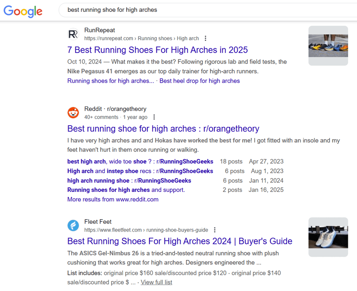Open "7 Best Running Shoes For High Arches in 2025"
The height and width of the screenshot is (291, 357).
157,50
